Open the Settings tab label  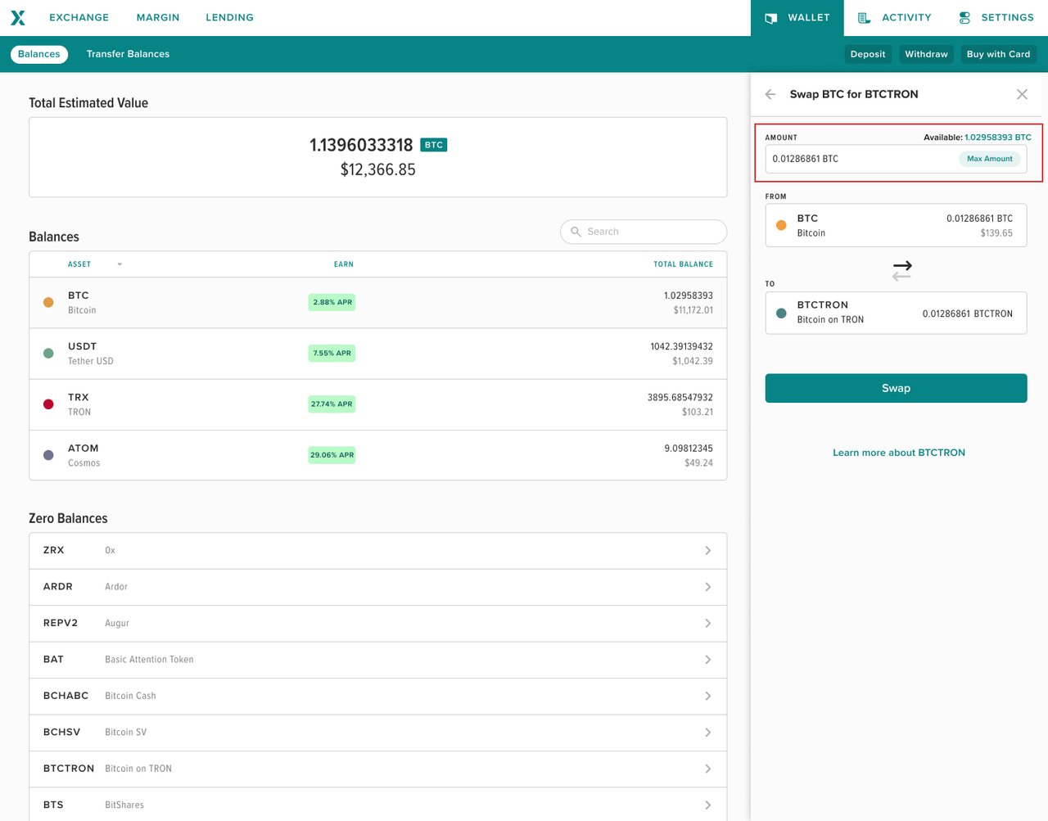(x=1007, y=17)
